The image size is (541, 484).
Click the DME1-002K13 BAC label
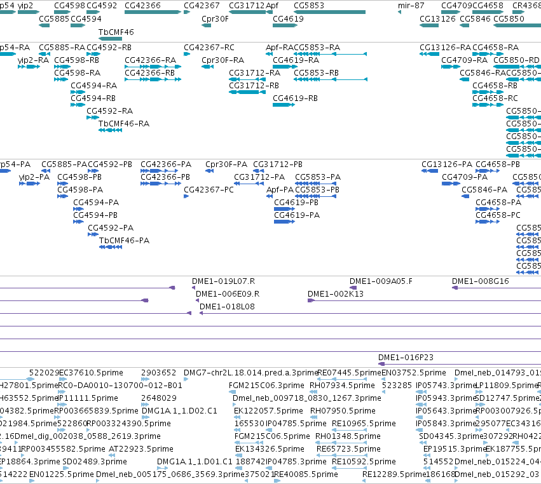click(x=336, y=294)
